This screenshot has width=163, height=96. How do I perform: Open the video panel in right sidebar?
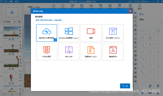coord(135,30)
